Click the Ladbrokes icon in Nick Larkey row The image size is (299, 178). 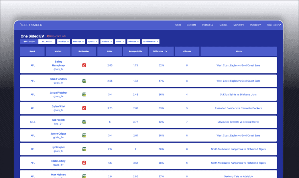[84, 163]
